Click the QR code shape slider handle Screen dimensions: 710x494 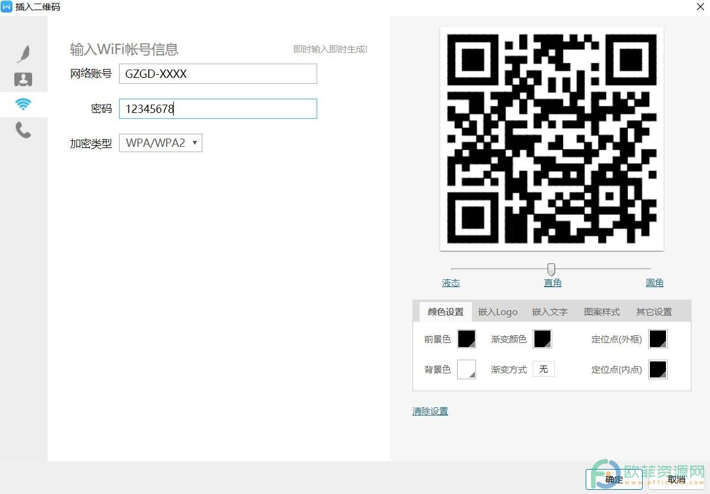tap(551, 269)
